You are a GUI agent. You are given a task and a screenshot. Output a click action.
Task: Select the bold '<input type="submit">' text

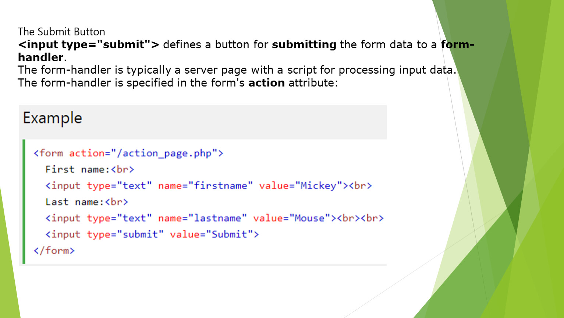click(89, 45)
